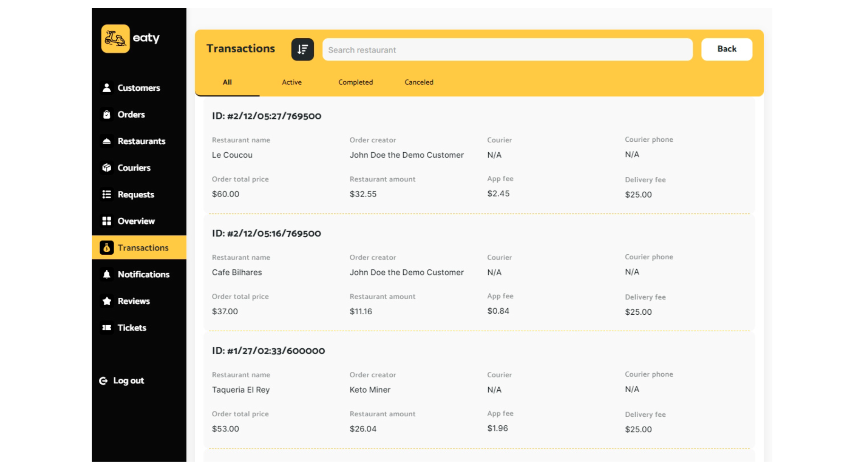865x465 pixels.
Task: Click the Tickets icon in sidebar
Action: pyautogui.click(x=107, y=328)
